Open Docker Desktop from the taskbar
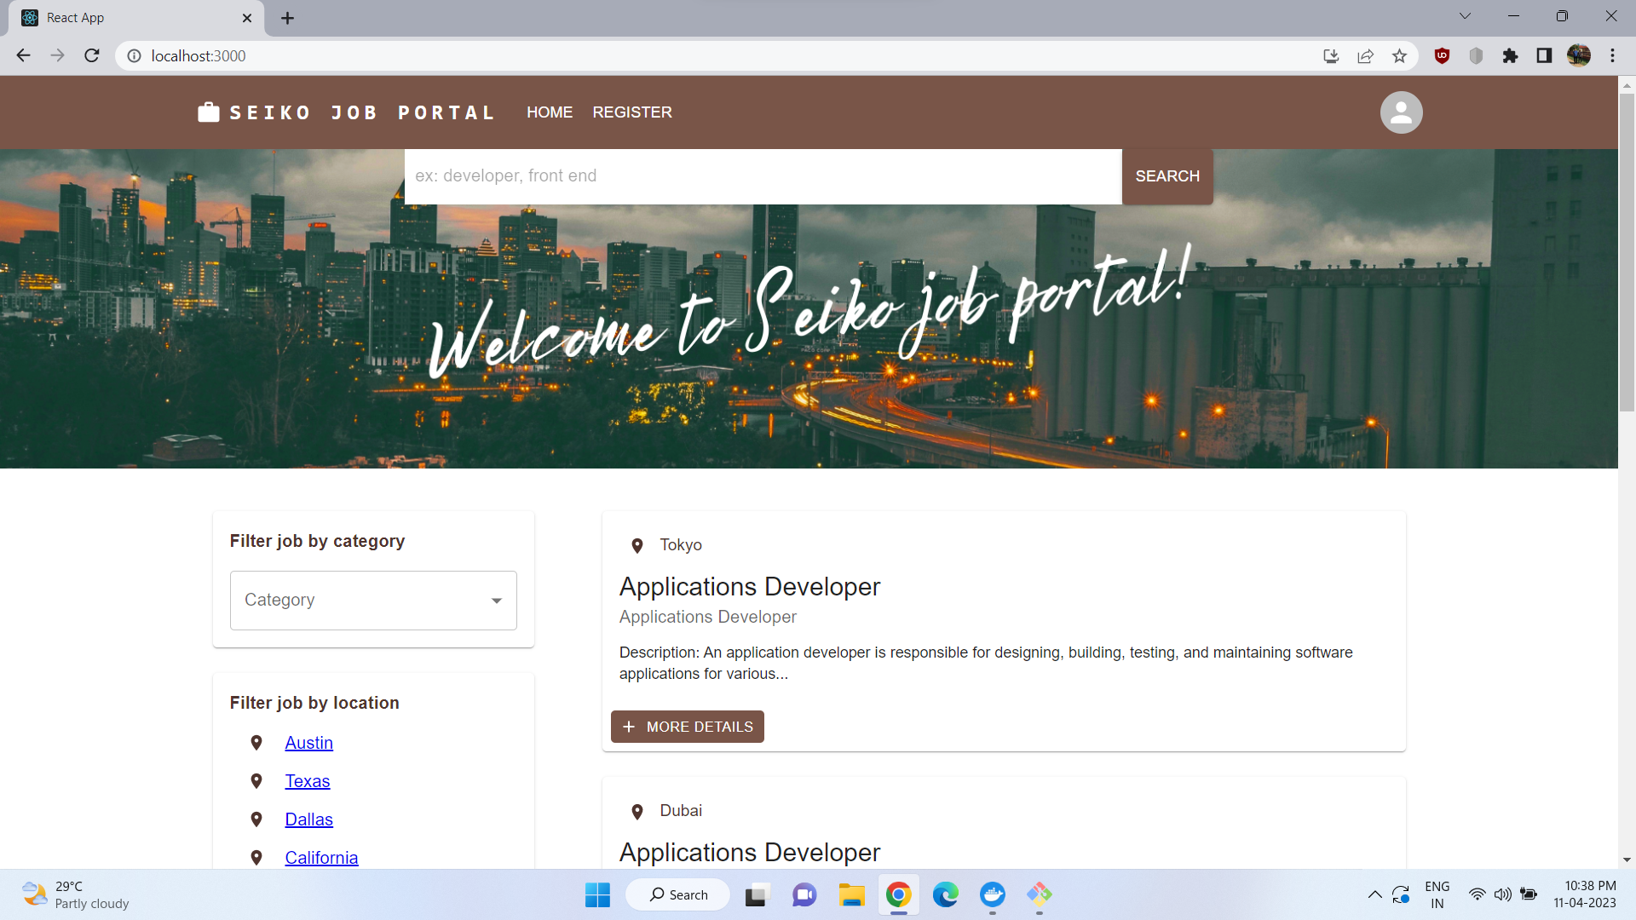The height and width of the screenshot is (920, 1636). (x=994, y=894)
